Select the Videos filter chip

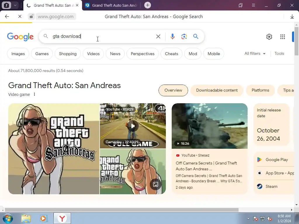tap(93, 54)
